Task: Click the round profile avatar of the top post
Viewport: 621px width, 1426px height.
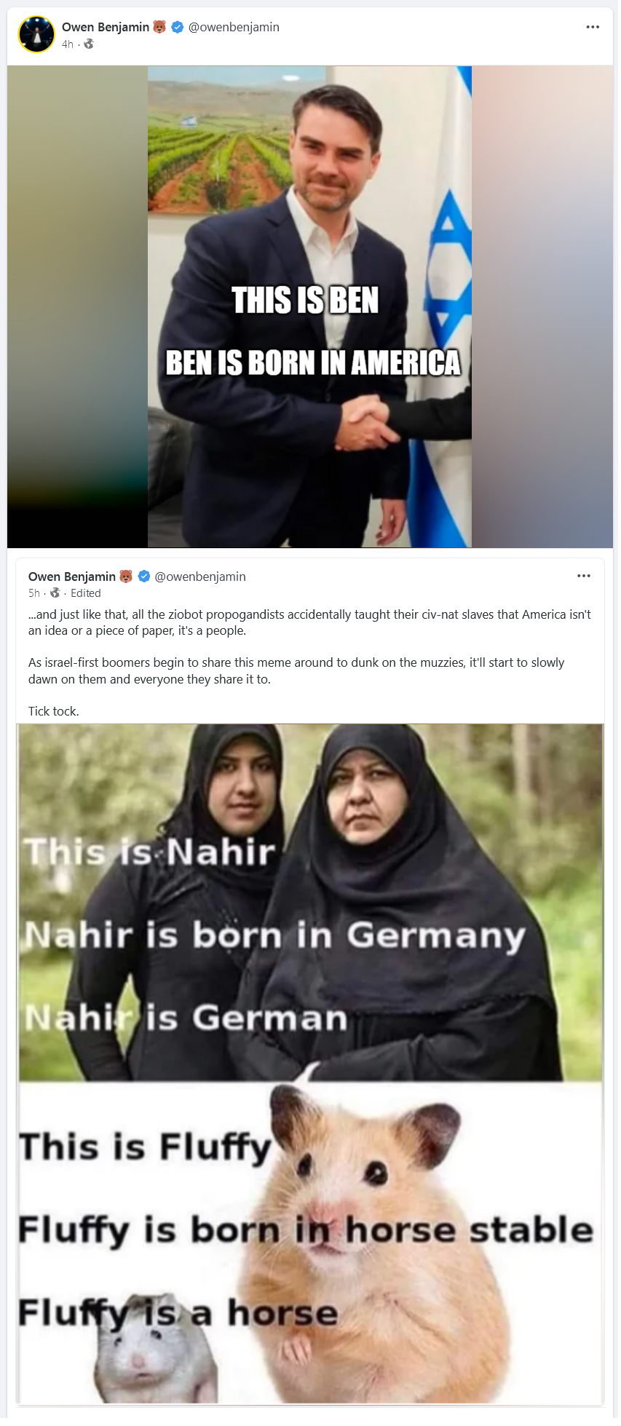Action: click(36, 34)
